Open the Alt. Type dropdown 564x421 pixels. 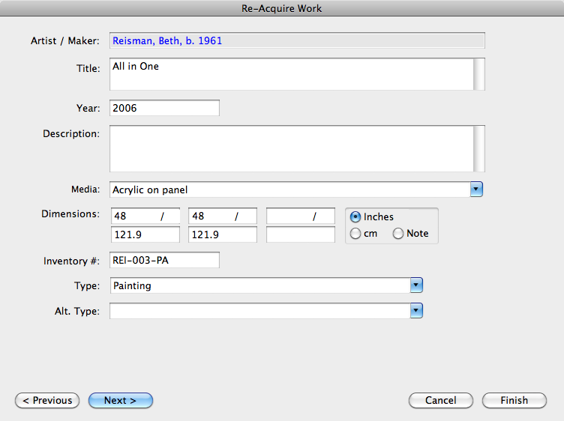pos(417,311)
